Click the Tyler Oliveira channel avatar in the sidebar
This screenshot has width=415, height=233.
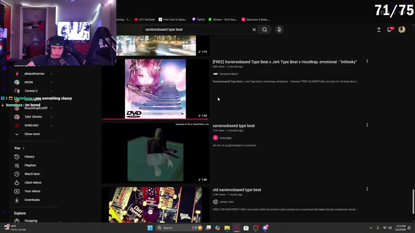(17, 117)
